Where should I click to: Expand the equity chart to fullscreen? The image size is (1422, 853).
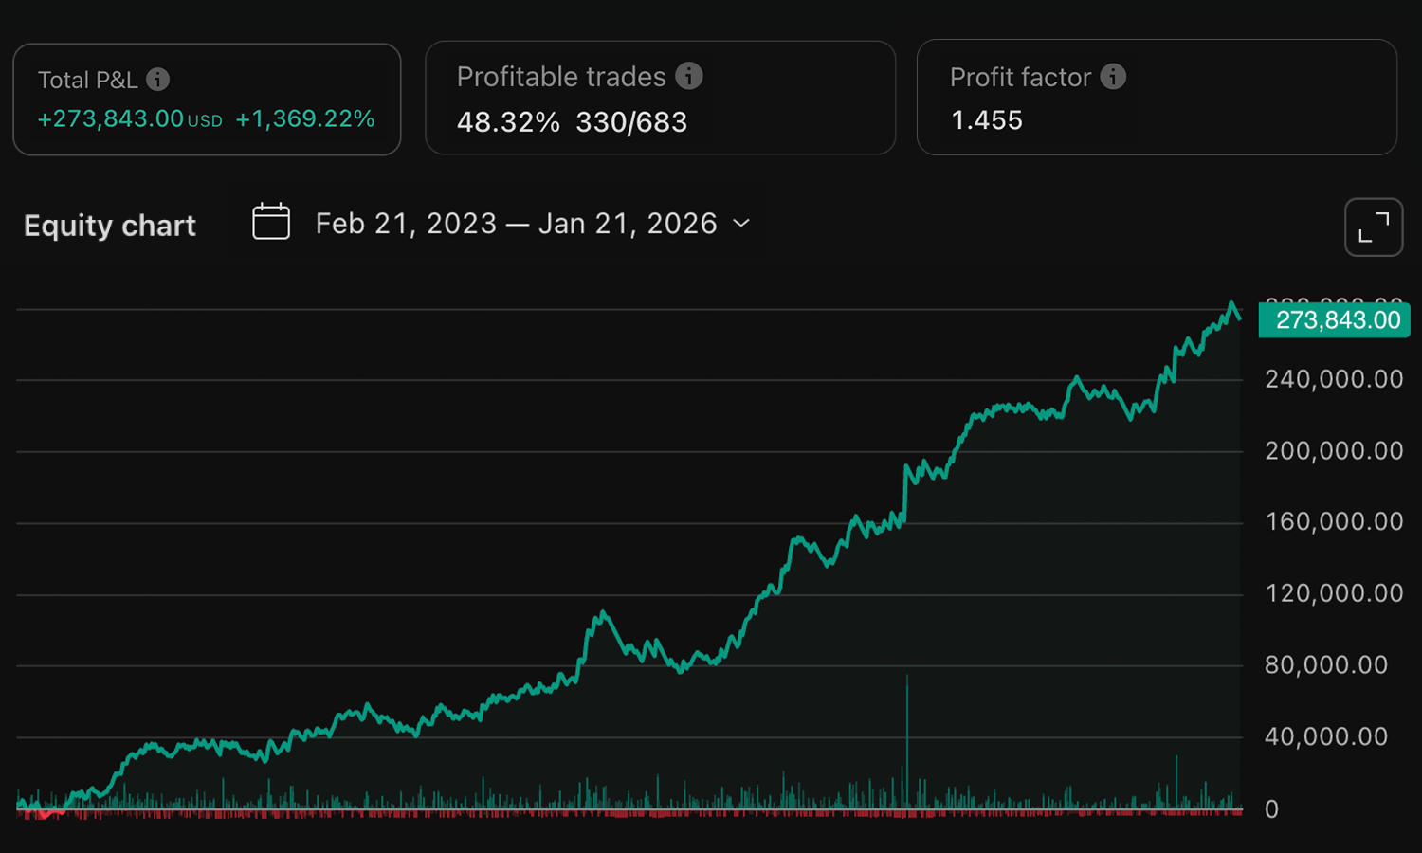click(x=1373, y=227)
